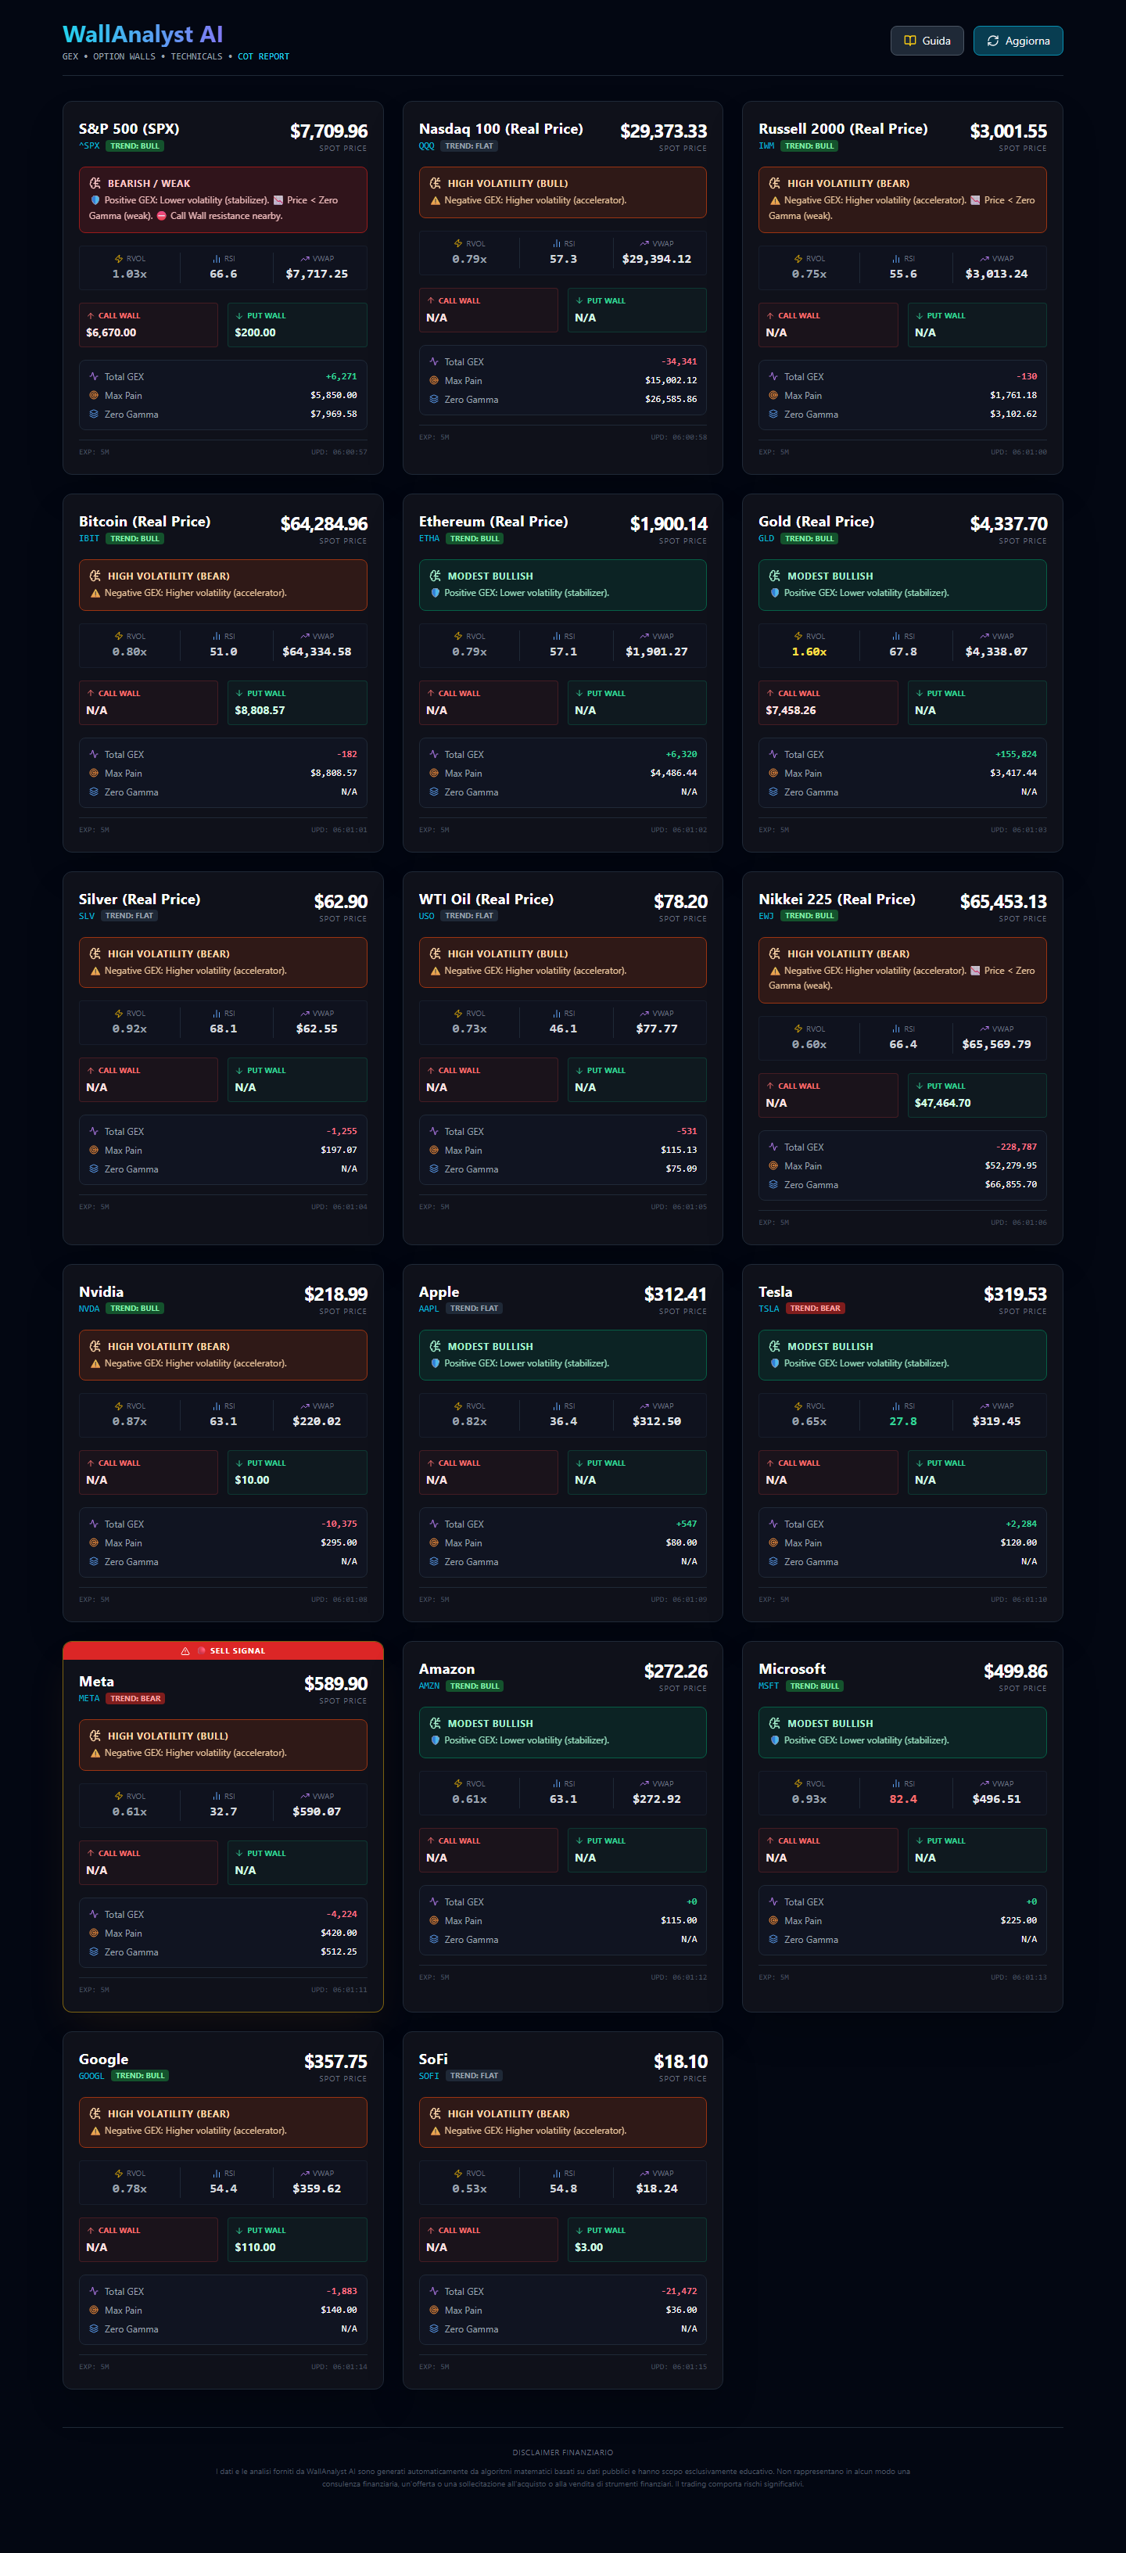Select the COT REPORT label in header
1126x2553 pixels.
click(x=264, y=56)
